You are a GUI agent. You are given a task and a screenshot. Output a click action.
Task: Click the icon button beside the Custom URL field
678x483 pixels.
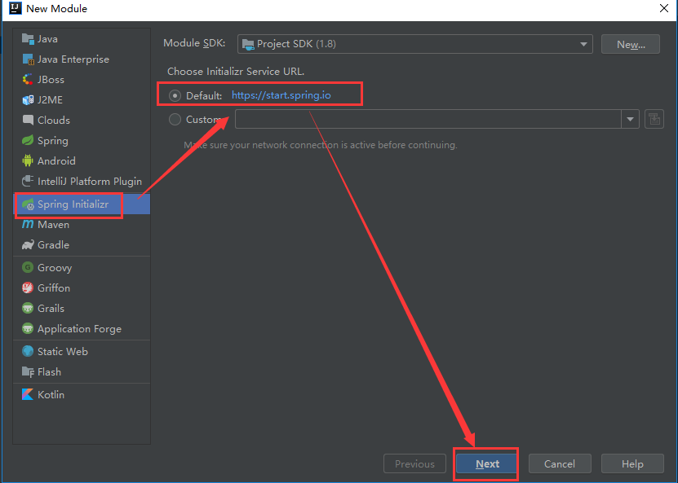654,119
